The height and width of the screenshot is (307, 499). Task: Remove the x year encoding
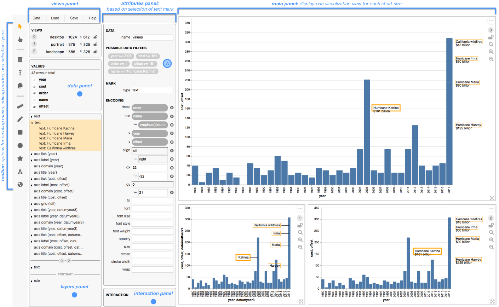tap(172, 133)
